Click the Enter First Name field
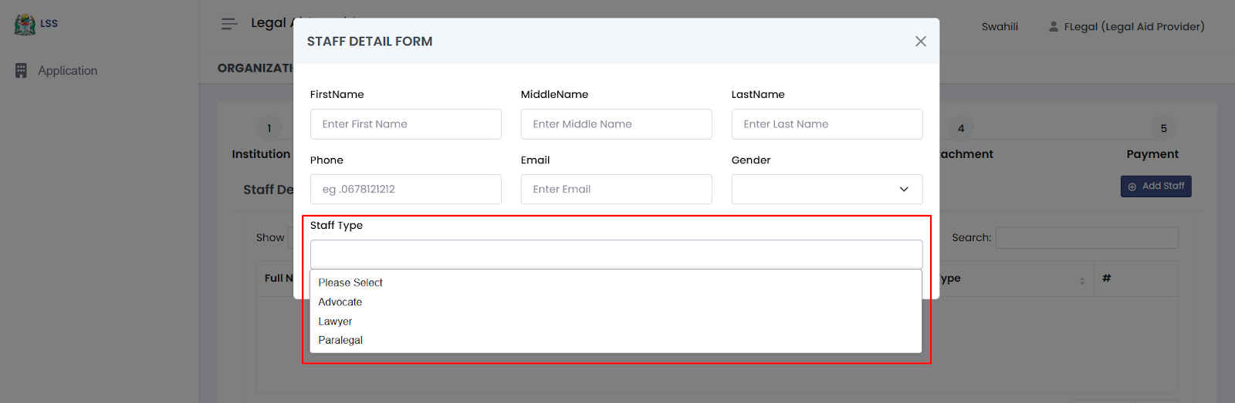This screenshot has height=403, width=1235. click(405, 124)
